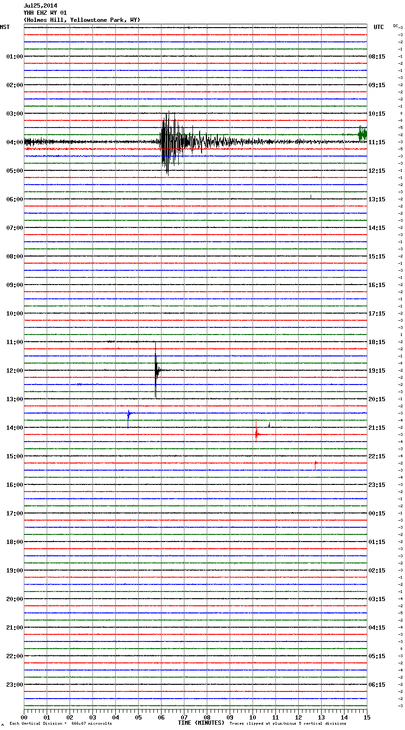Image resolution: width=405 pixels, height=730 pixels.
Task: Click the 666.67 microvolts vertical division note
Action: [x=61, y=724]
